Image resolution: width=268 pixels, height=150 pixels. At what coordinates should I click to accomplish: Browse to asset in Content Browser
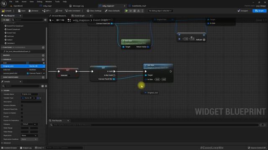[x=33, y=11]
